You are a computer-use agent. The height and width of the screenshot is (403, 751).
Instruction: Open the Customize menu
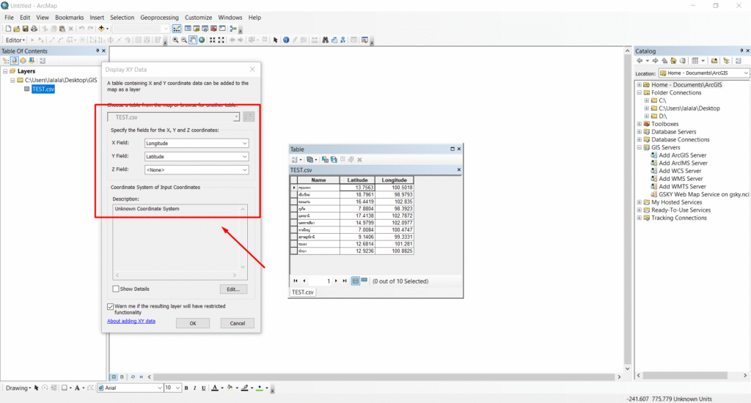pos(198,18)
